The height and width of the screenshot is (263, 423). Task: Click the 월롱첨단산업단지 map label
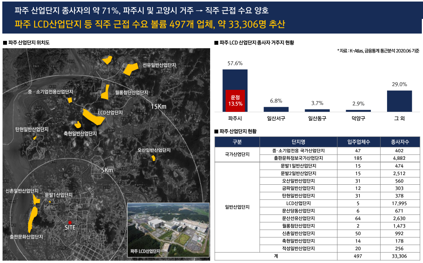click(131, 92)
